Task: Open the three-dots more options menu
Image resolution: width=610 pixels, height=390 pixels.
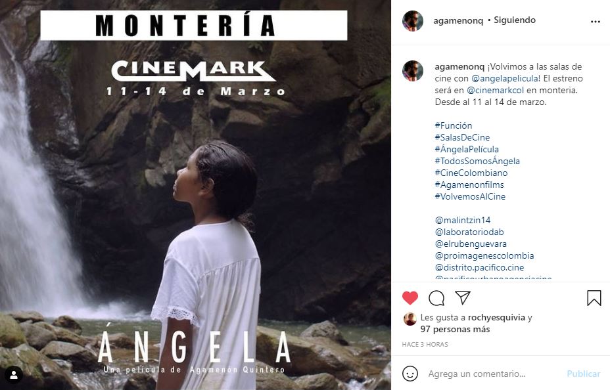Action: (595, 21)
